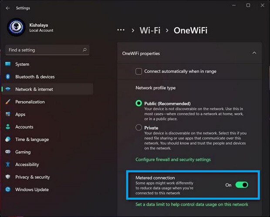Close the Settings window

pyautogui.click(x=263, y=5)
